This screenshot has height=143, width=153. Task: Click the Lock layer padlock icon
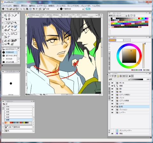coord(130,76)
